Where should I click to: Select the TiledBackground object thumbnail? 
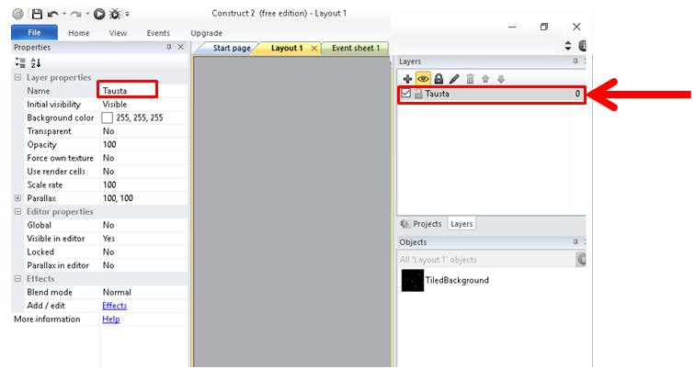413,281
